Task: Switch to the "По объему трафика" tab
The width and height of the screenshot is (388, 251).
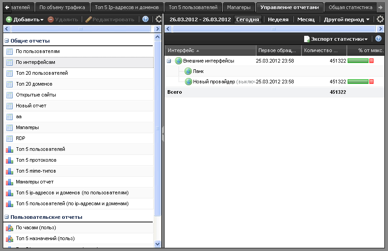Action: pyautogui.click(x=62, y=7)
